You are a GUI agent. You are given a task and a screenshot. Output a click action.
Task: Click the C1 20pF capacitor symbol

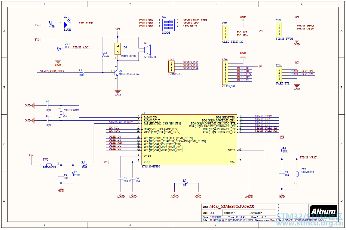coord(47,106)
